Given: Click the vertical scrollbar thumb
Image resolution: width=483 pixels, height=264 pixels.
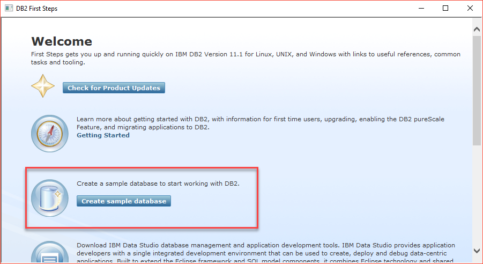Looking at the screenshot, I should point(477,90).
